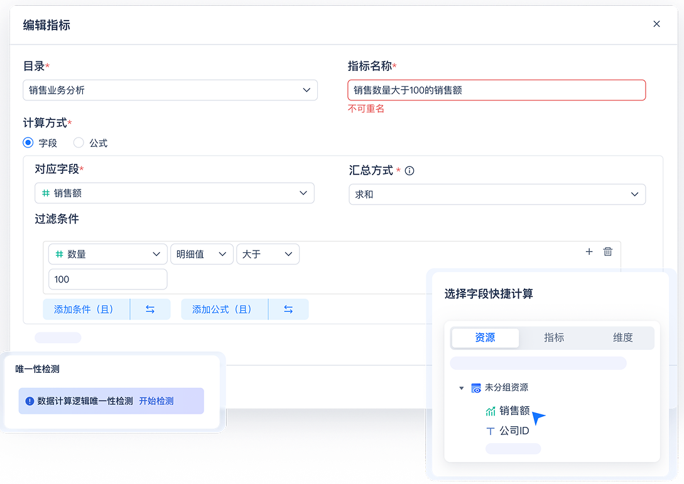
Task: Select the 字段 calculation method
Action: (28, 143)
